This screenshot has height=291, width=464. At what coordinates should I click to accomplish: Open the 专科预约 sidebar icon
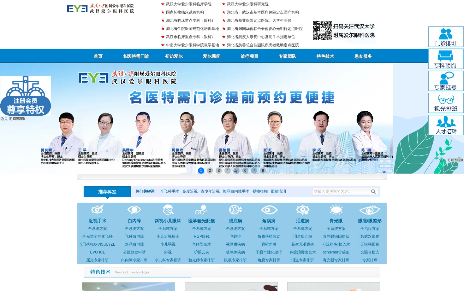(x=446, y=59)
